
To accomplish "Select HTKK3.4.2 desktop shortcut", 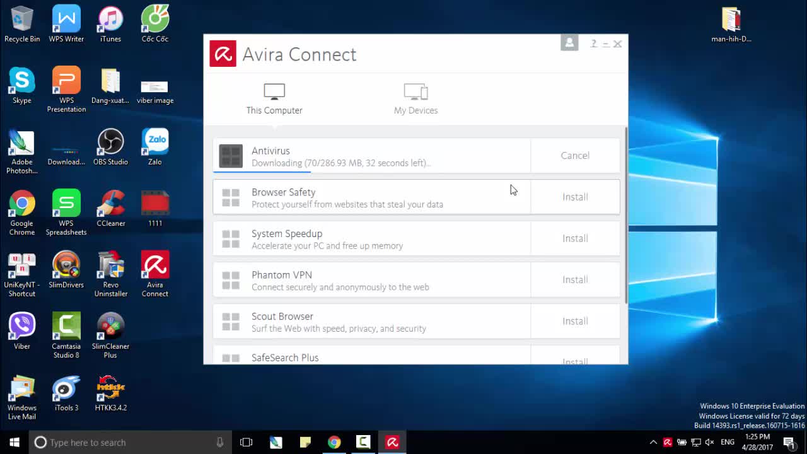I will click(x=110, y=393).
